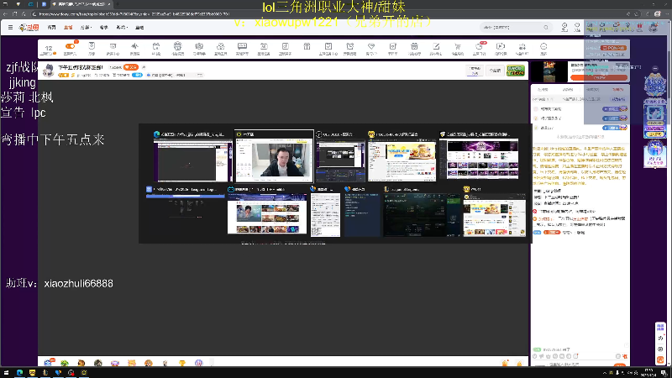Click the diamond toolbar icon
This screenshot has height=378, width=672.
coord(371,46)
